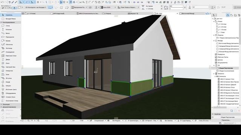Select the Ограждение (Railing) tool

tap(11, 52)
